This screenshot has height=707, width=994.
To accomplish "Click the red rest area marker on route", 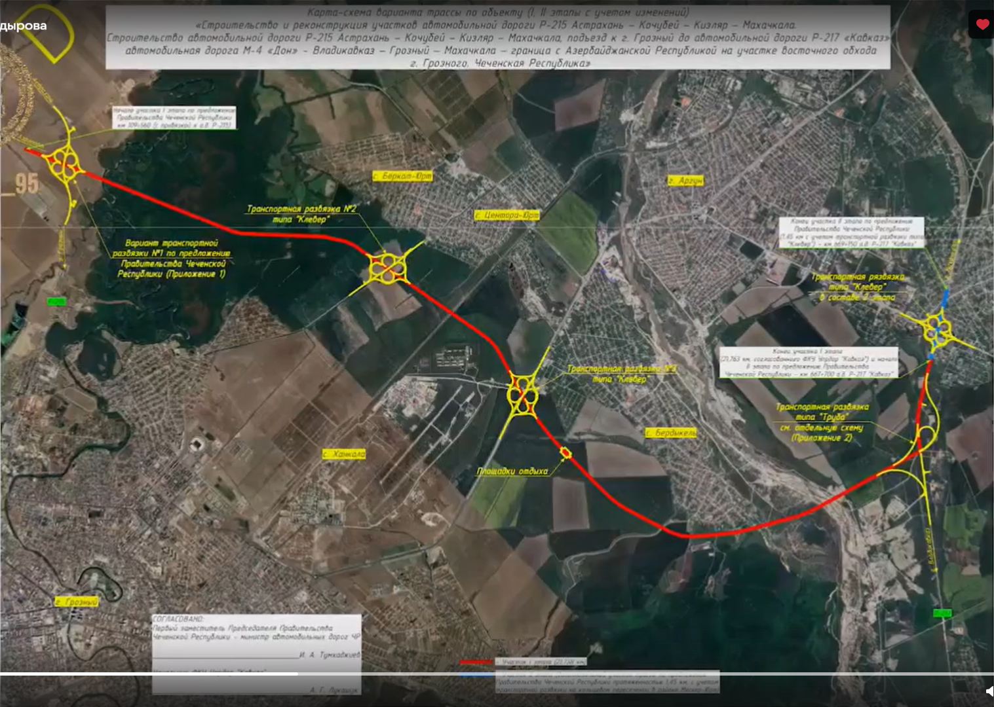I will click(565, 453).
